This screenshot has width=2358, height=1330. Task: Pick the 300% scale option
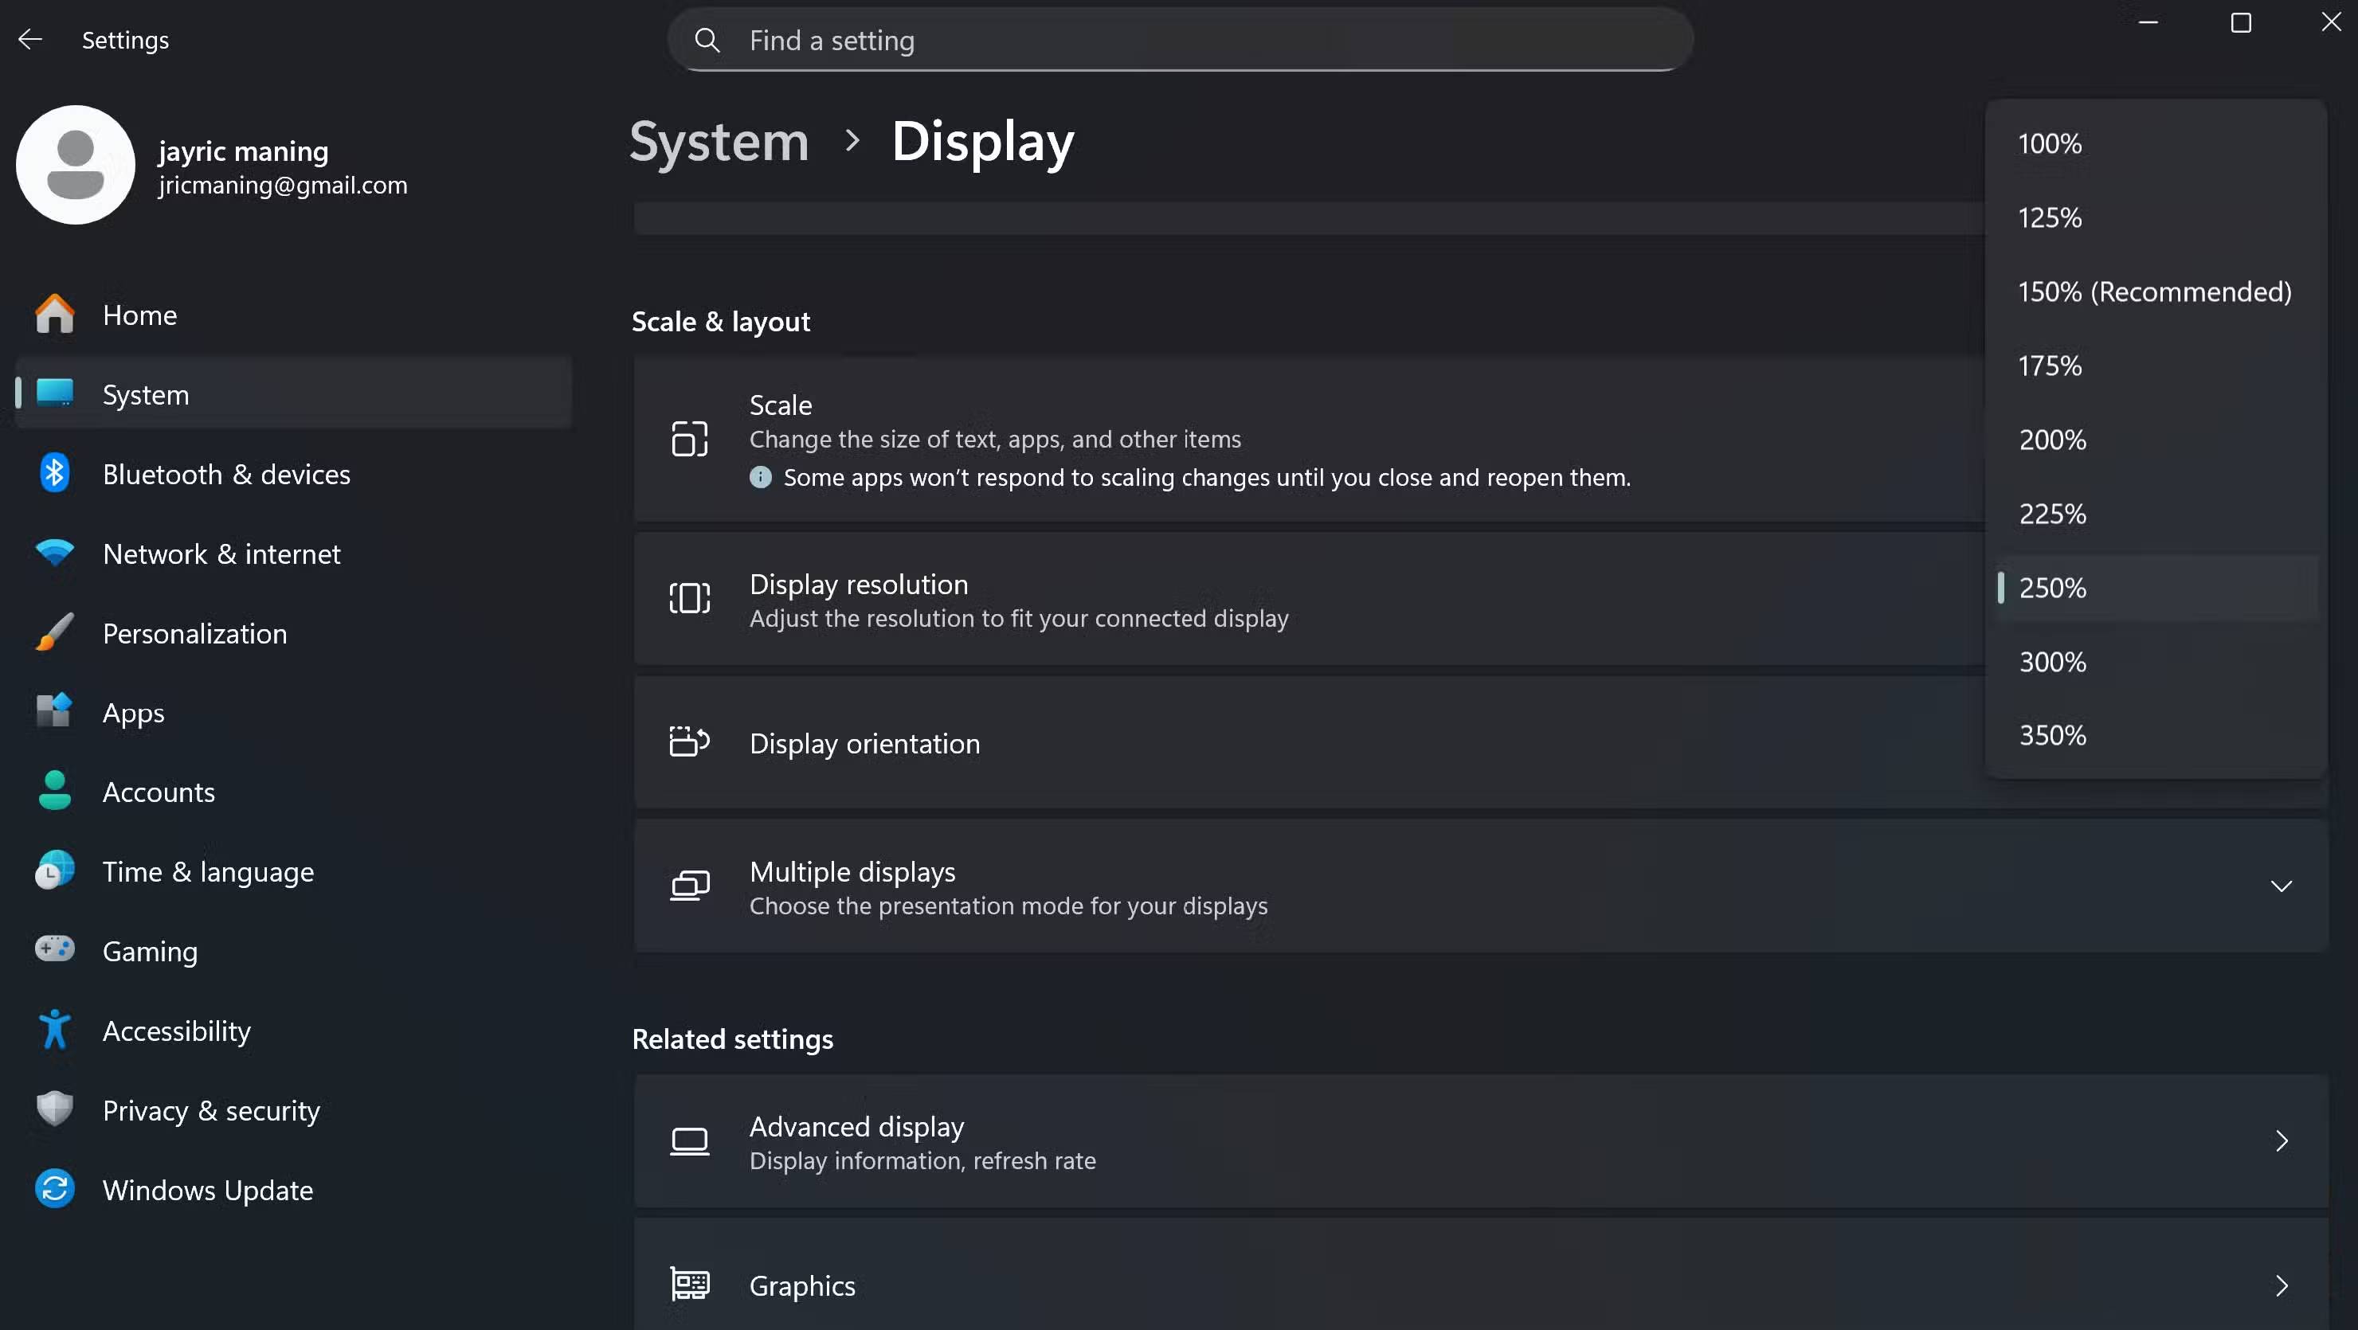click(x=2052, y=662)
